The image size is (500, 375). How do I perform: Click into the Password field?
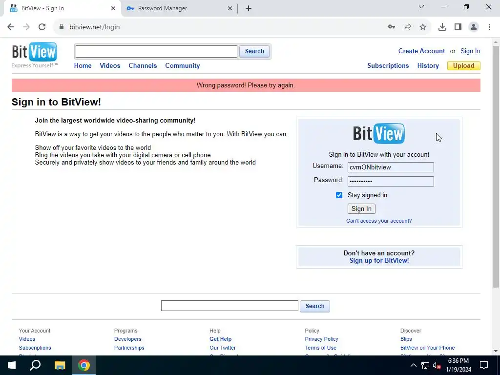point(391,181)
